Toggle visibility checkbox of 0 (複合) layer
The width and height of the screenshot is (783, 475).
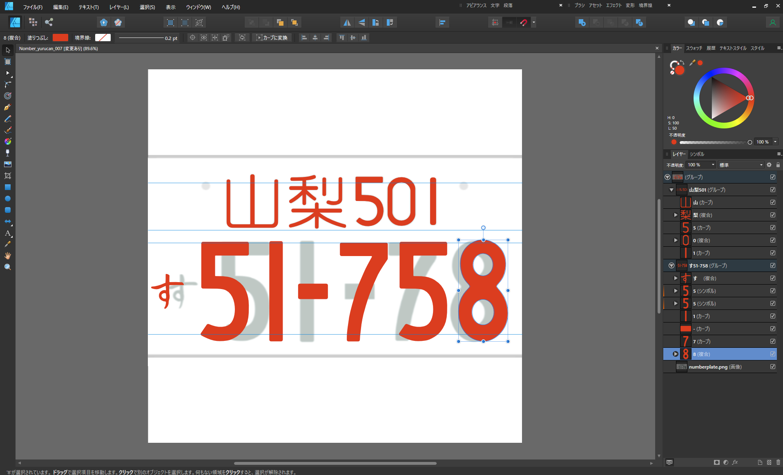pos(773,240)
